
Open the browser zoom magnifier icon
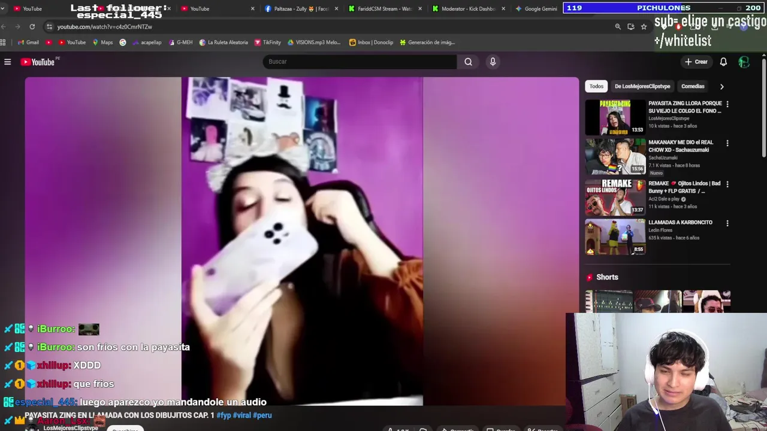pos(618,26)
